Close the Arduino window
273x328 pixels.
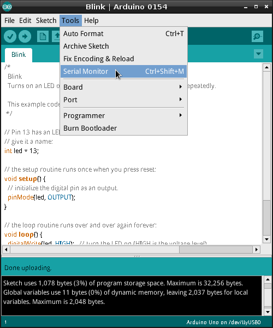(x=266, y=7)
